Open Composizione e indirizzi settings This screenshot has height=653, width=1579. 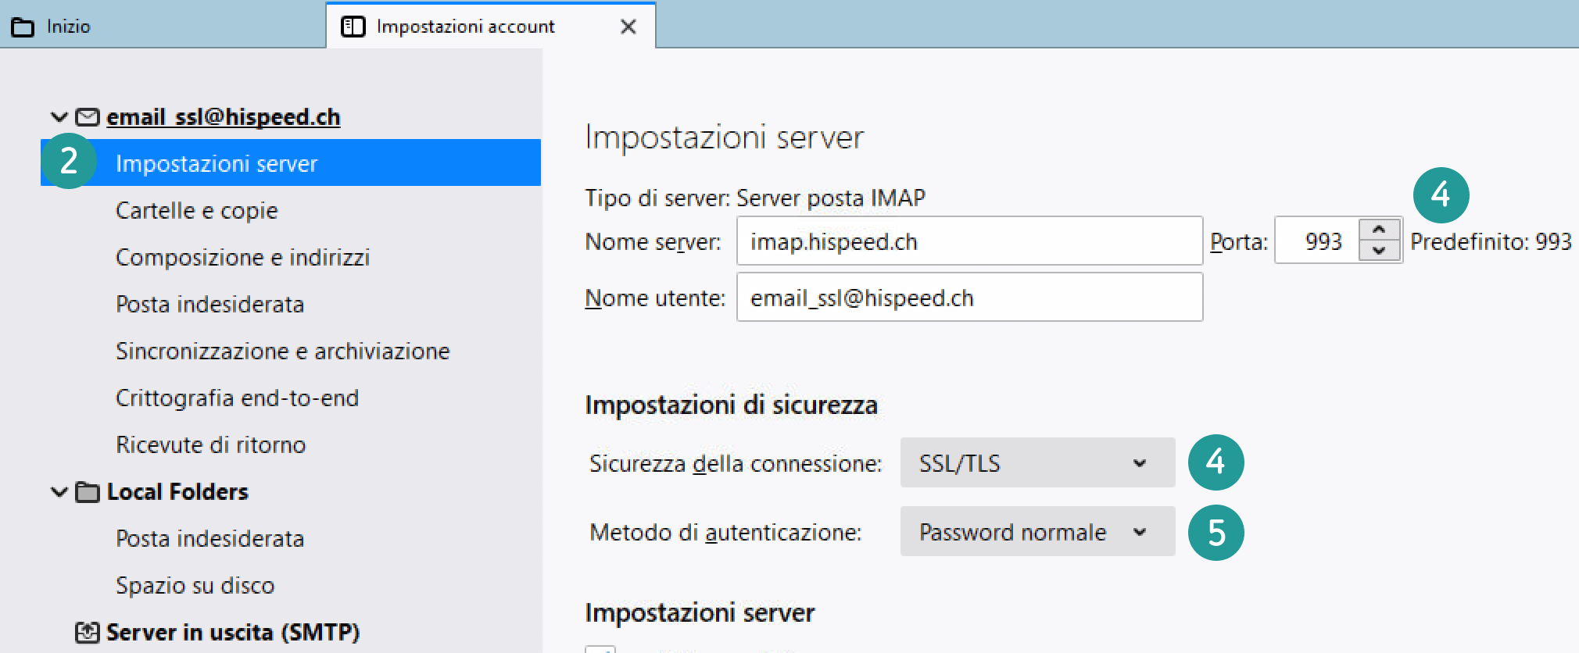[x=242, y=257]
